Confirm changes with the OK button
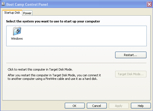This screenshot has height=111, width=153. pos(75,106)
